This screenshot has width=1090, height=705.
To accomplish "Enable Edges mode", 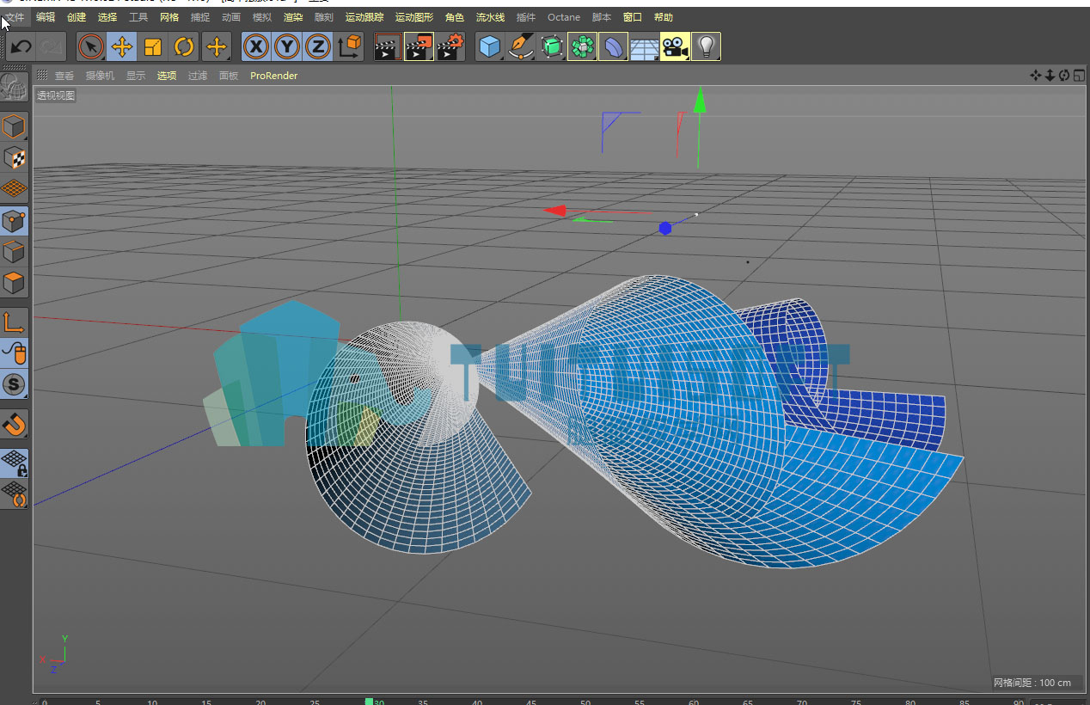I will pos(14,253).
